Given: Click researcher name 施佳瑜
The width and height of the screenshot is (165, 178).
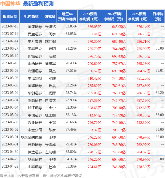Looking at the screenshot, I should click(x=50, y=41).
